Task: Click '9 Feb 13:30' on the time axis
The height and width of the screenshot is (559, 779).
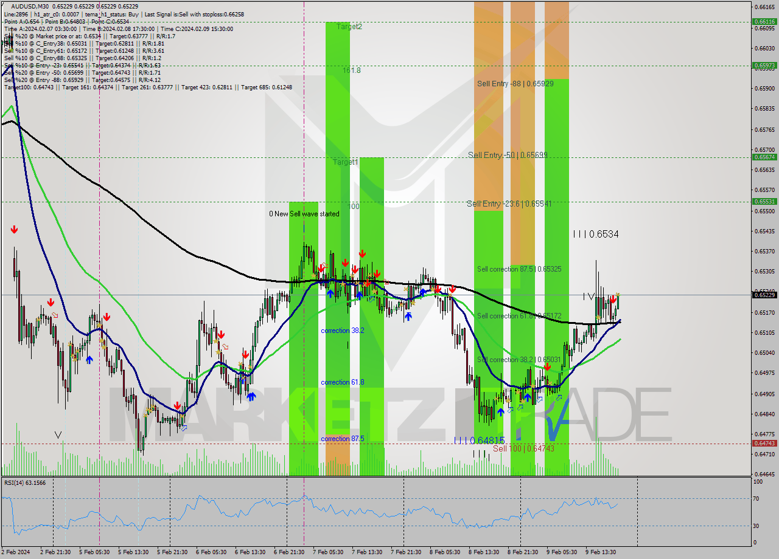Action: click(600, 552)
